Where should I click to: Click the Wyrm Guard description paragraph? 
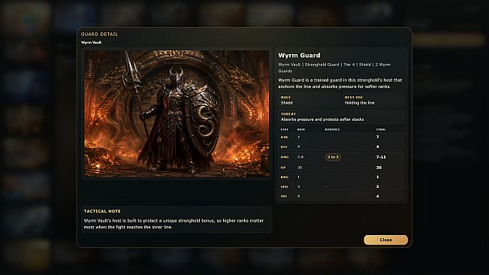[x=340, y=83]
